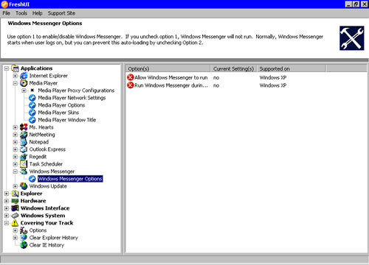Select Media Player Proxy Configurations item
The height and width of the screenshot is (265, 369).
(x=76, y=91)
